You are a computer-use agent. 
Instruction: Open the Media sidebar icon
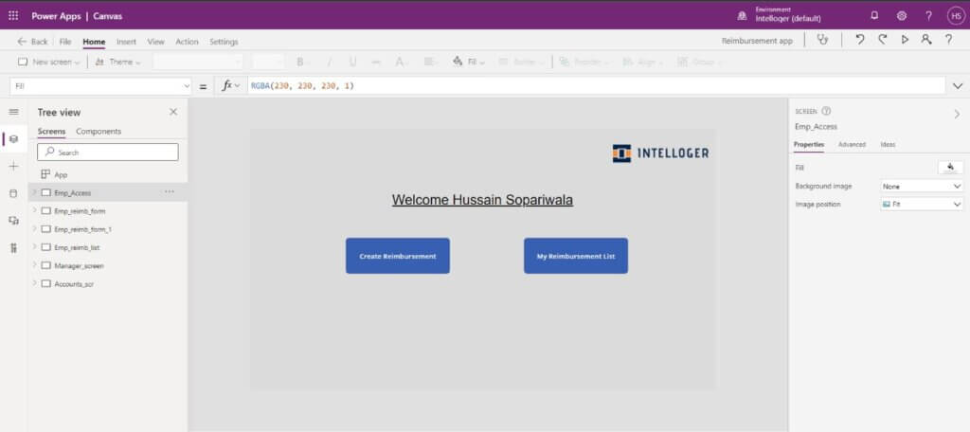click(x=13, y=221)
